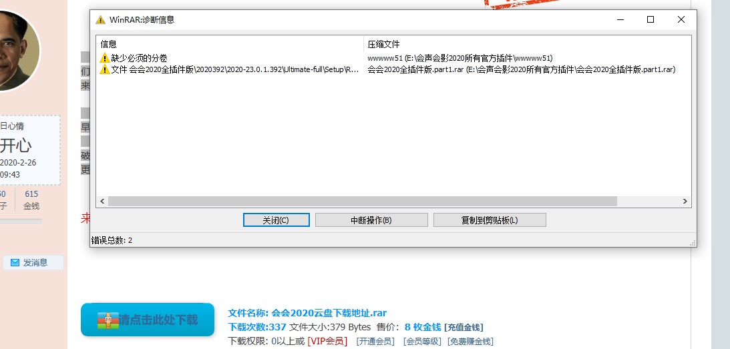Image resolution: width=730 pixels, height=349 pixels.
Task: Open the 免费赚金钱 link
Action: [470, 341]
